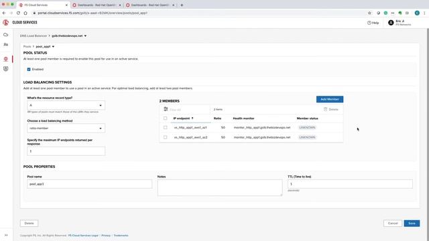Screen dimensions: 429x241
Task: Open the load balancing method dropdown
Action: point(66,128)
